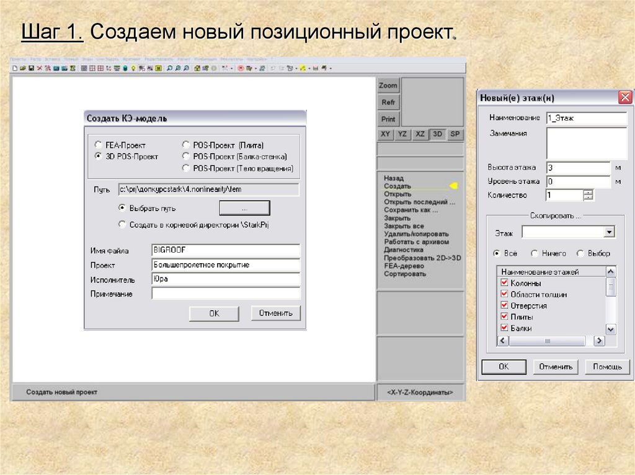Image resolution: width=635 pixels, height=475 pixels.
Task: Click the yellow light bulb toolbar icon
Action: (133, 68)
